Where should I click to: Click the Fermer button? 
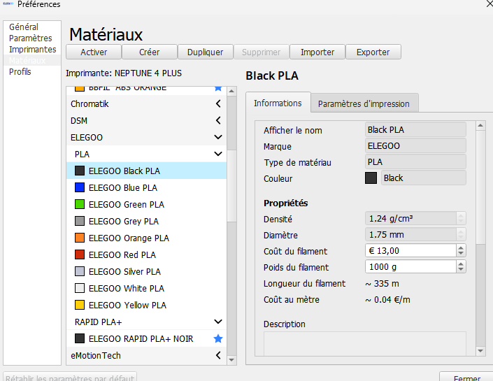coord(467,378)
